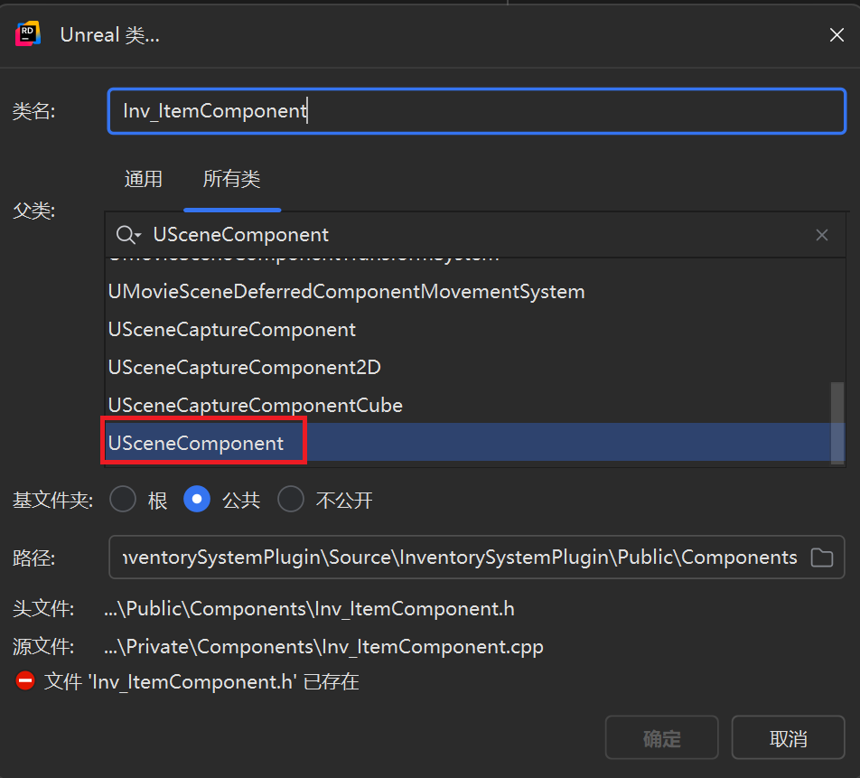Click the header file path Inv_ItemComponent.h

[x=309, y=609]
